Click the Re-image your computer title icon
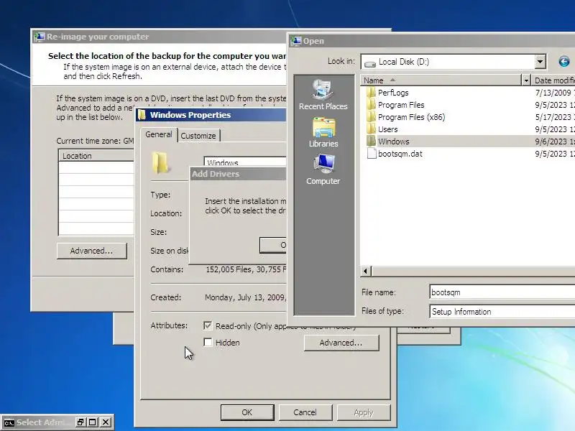Image resolution: width=575 pixels, height=431 pixels. coord(40,37)
